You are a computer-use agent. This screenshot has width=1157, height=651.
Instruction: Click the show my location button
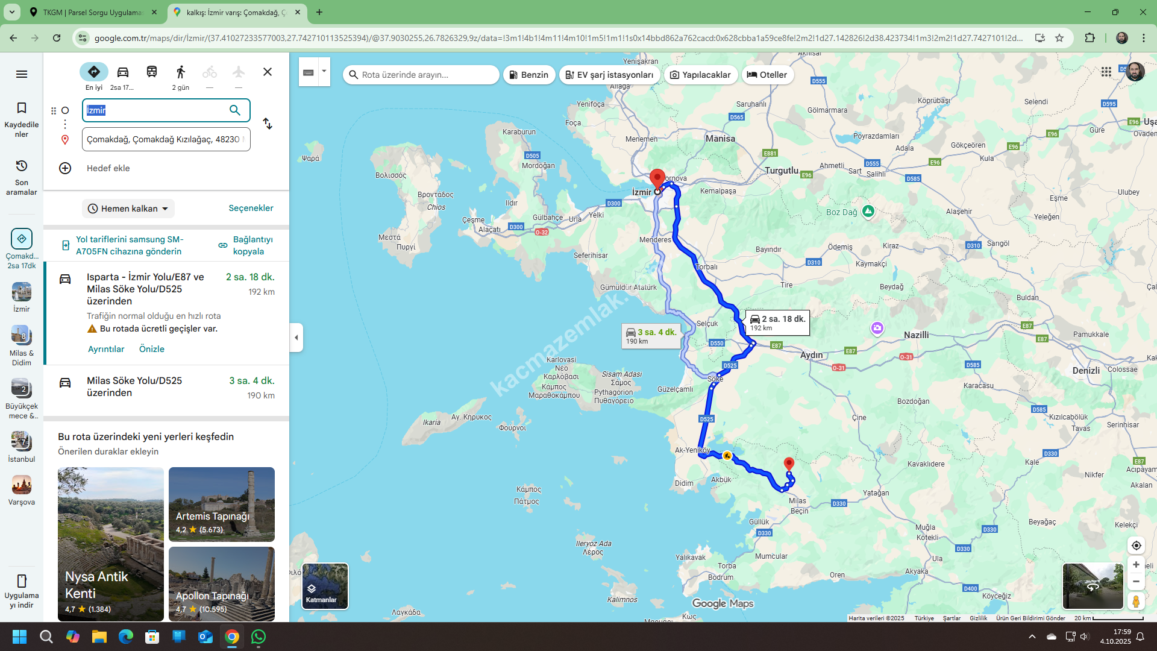[x=1136, y=546]
